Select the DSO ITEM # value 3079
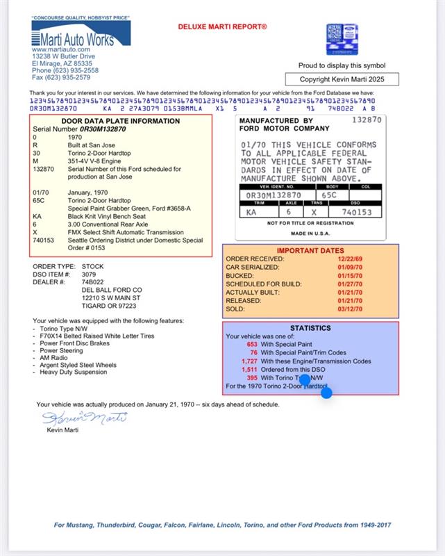 pyautogui.click(x=89, y=275)
